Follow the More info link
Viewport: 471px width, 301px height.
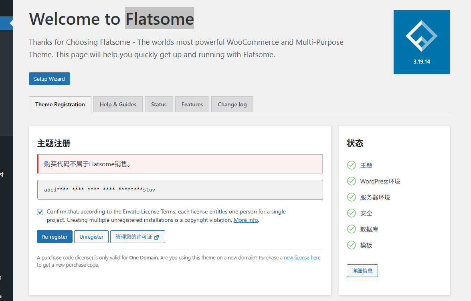(246, 220)
